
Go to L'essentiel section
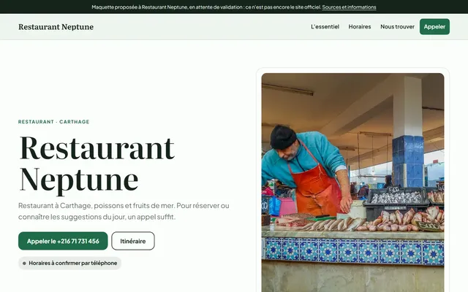[x=325, y=26]
